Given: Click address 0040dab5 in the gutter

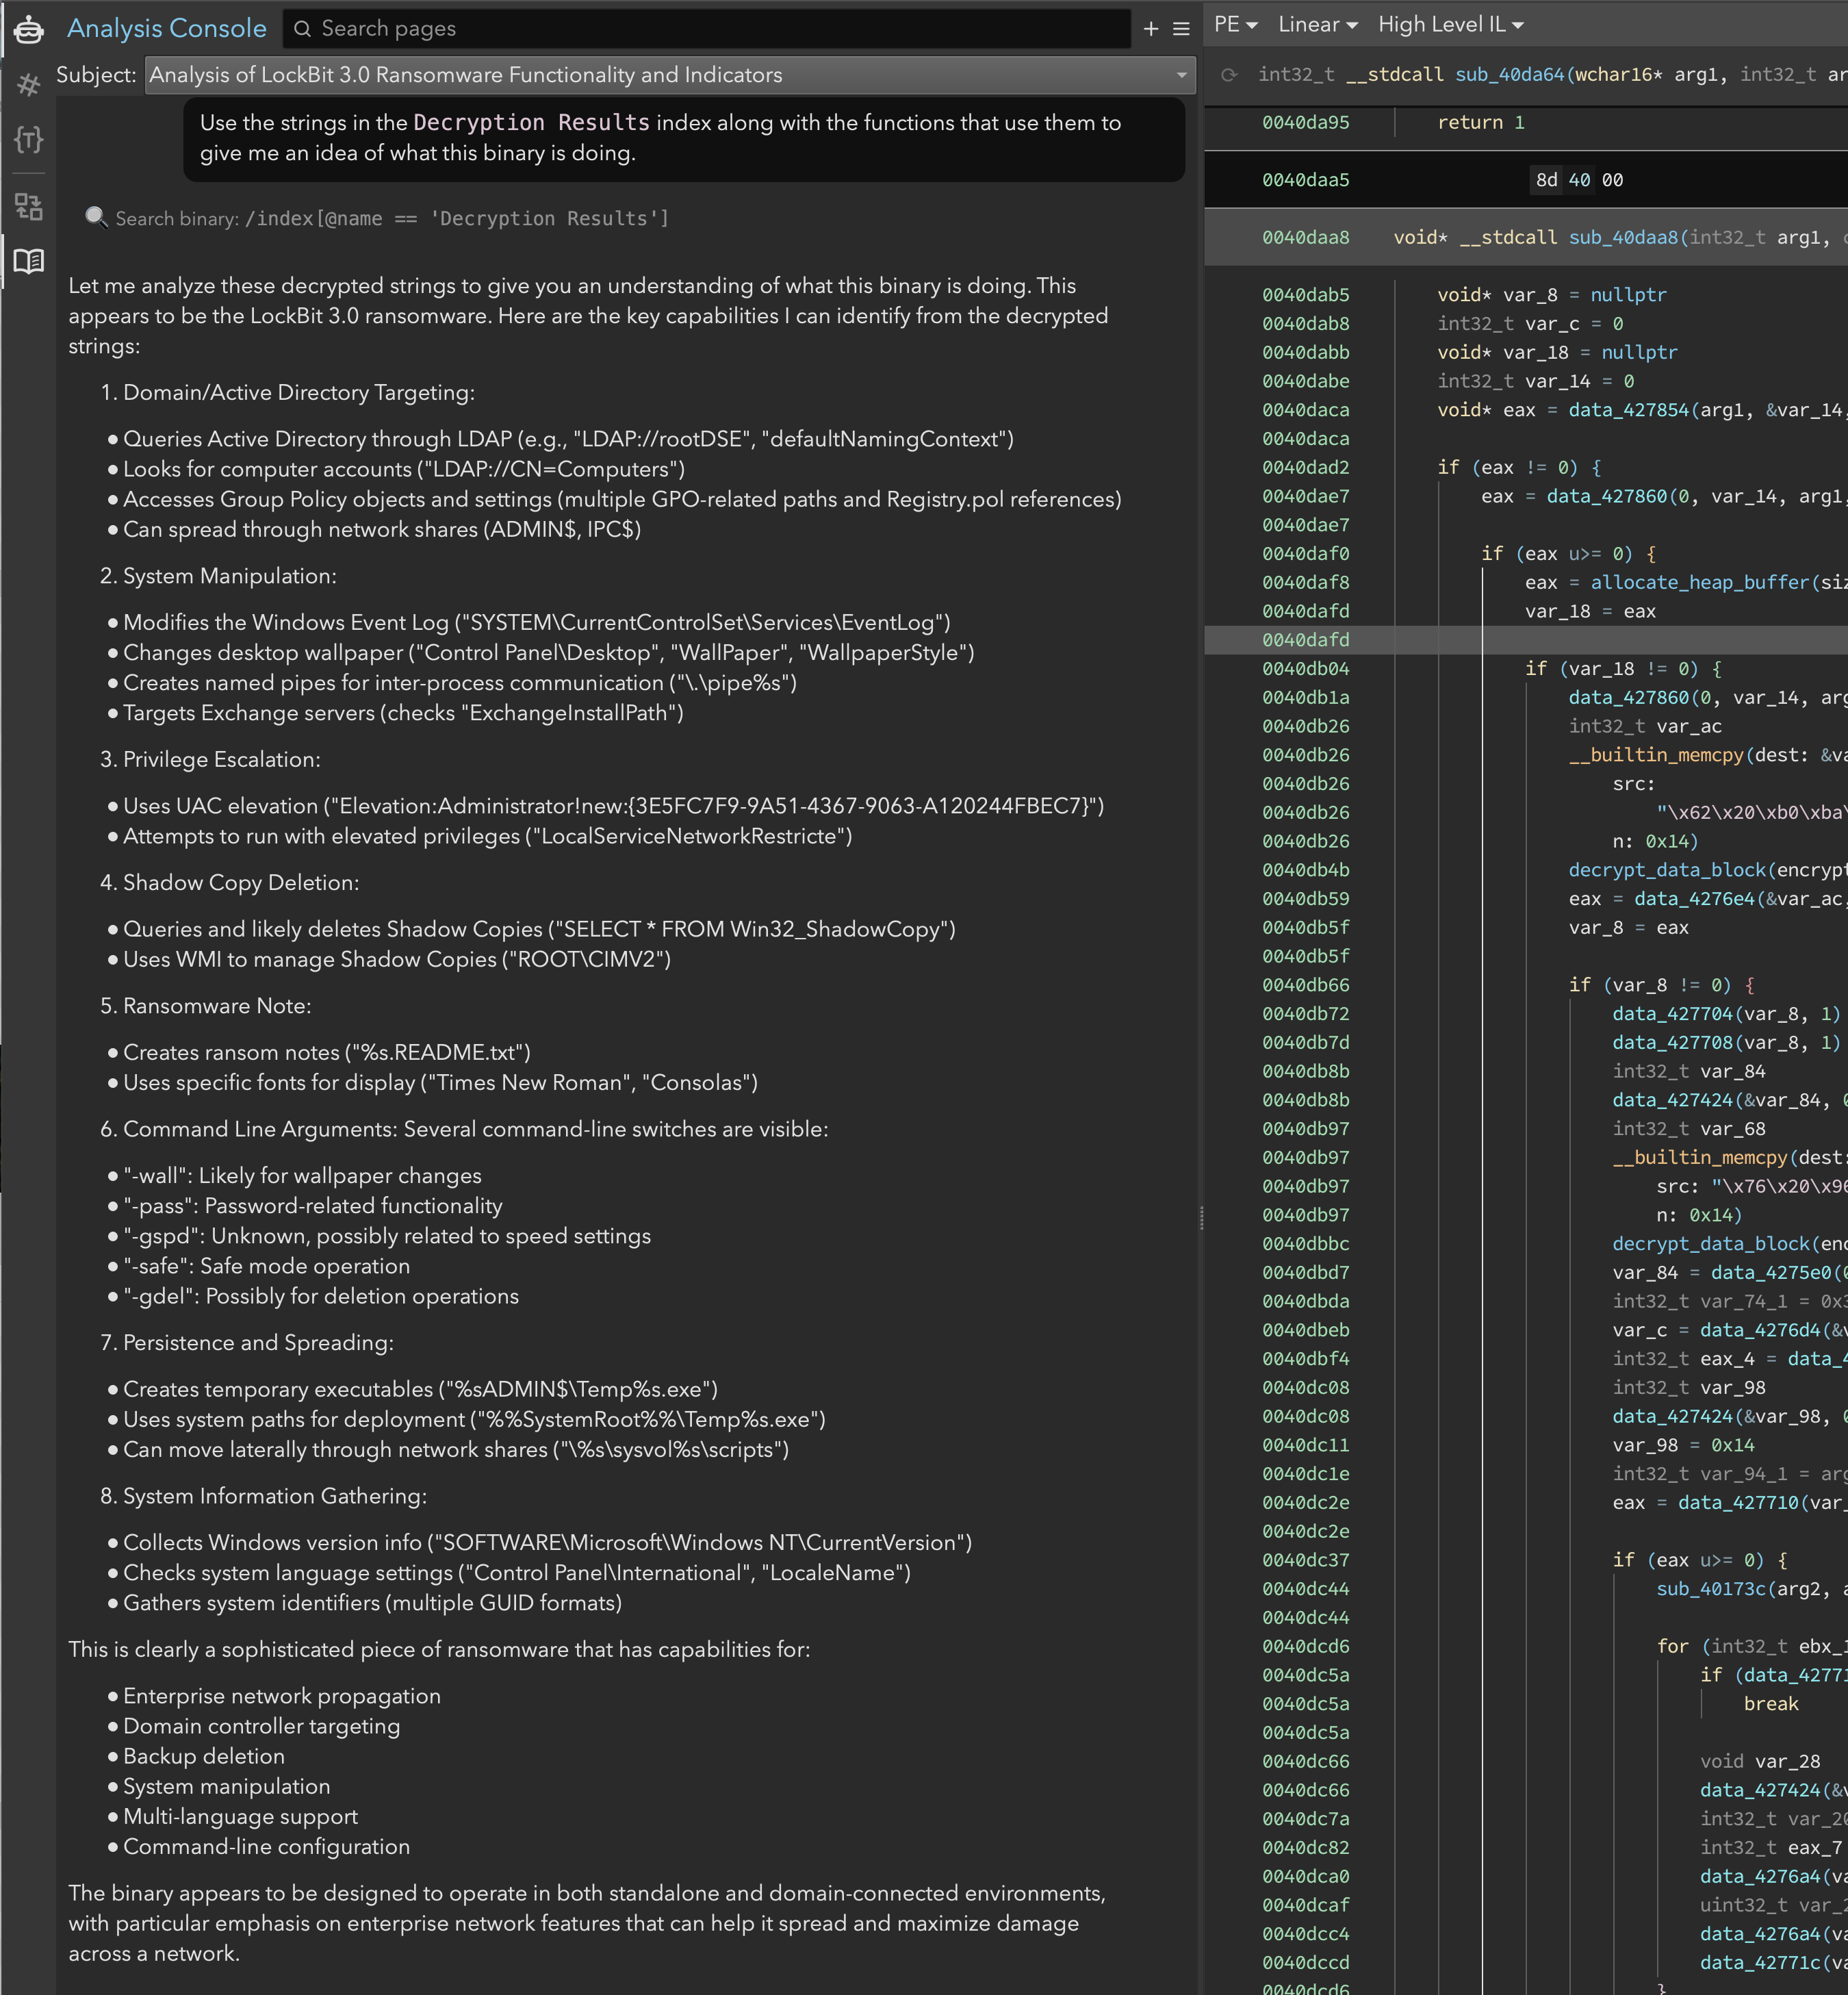Looking at the screenshot, I should point(1305,295).
